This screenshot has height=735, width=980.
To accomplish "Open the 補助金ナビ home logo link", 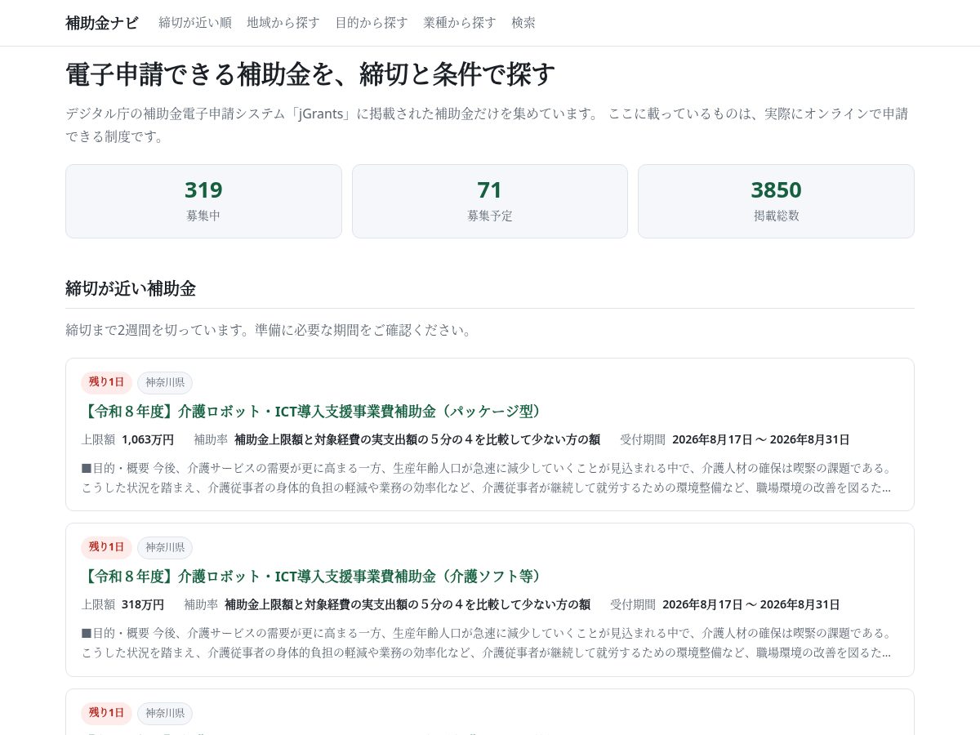I will pos(102,23).
